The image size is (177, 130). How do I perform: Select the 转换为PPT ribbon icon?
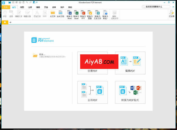83,14
